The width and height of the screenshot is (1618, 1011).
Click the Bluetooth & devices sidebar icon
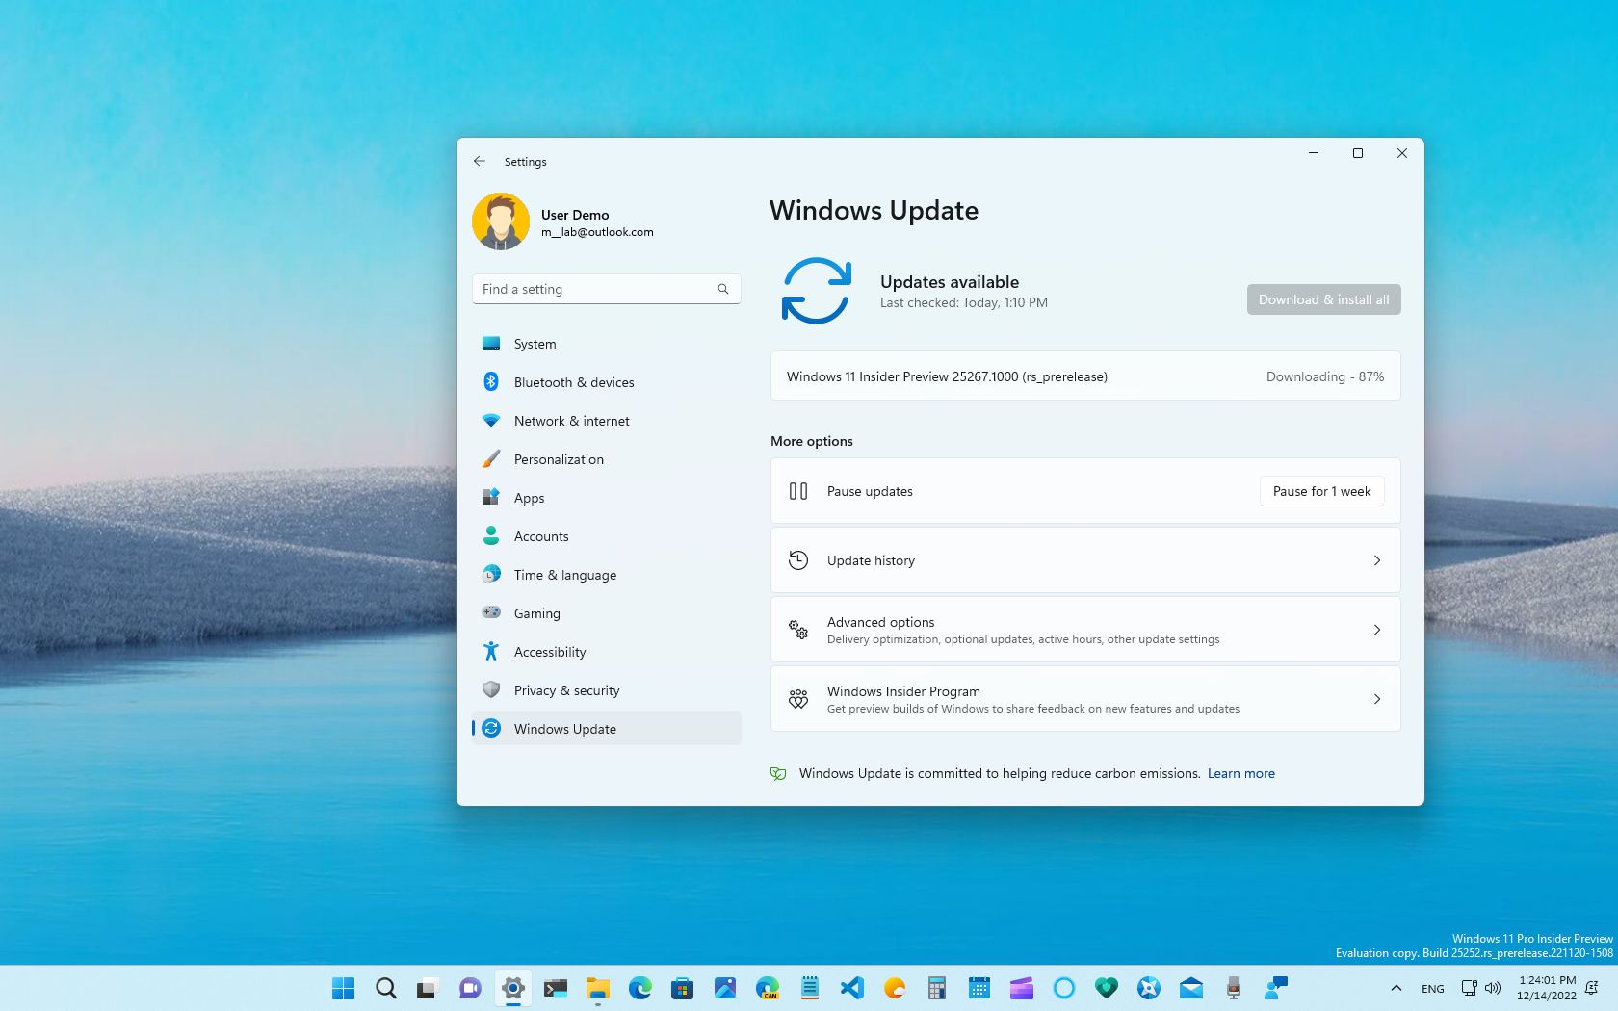pos(492,382)
